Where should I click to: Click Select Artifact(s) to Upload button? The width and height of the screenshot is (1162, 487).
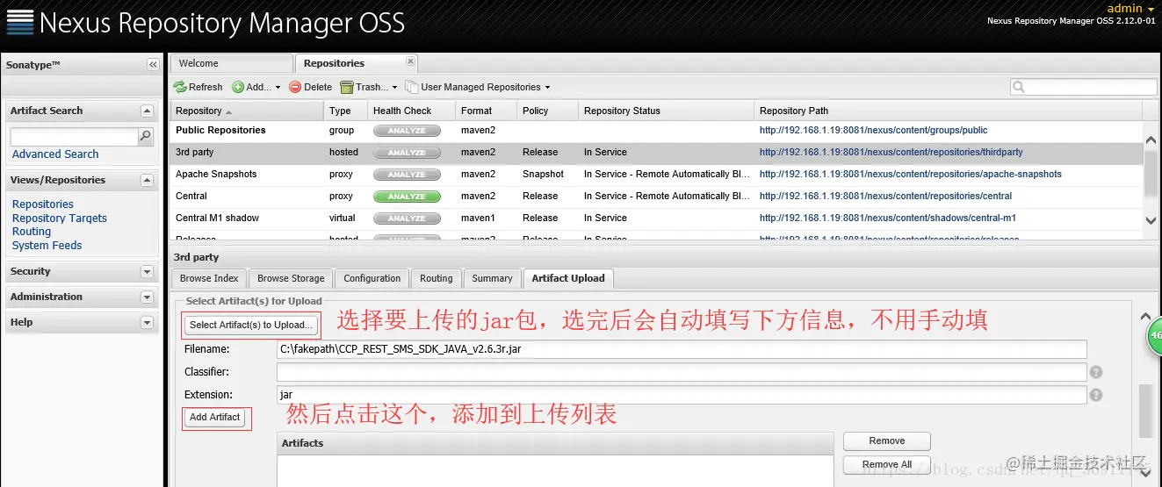coord(250,325)
